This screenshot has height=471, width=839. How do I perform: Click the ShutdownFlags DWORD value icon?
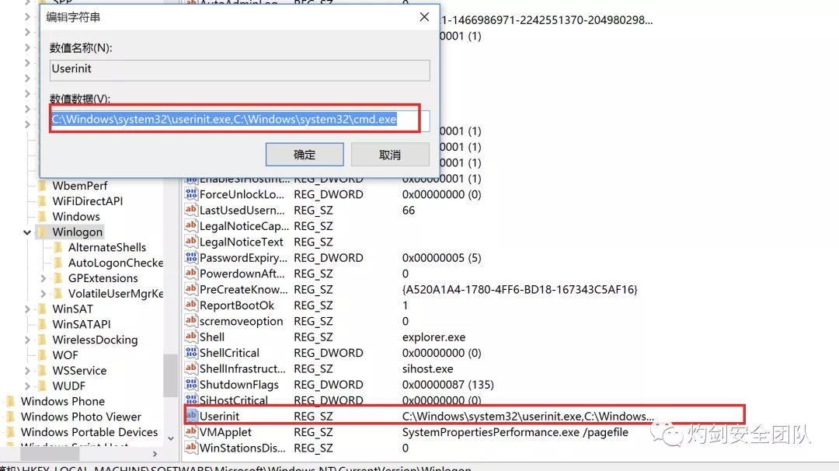click(x=191, y=384)
